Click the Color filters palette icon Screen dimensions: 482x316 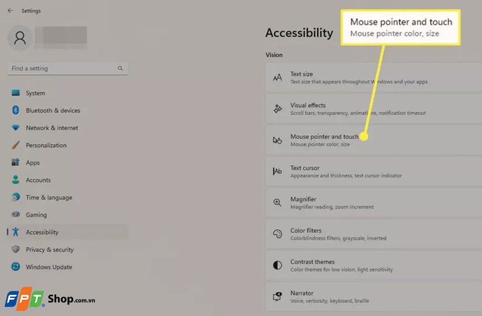click(278, 234)
